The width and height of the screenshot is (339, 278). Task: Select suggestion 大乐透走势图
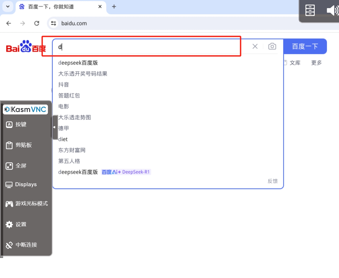click(x=75, y=117)
